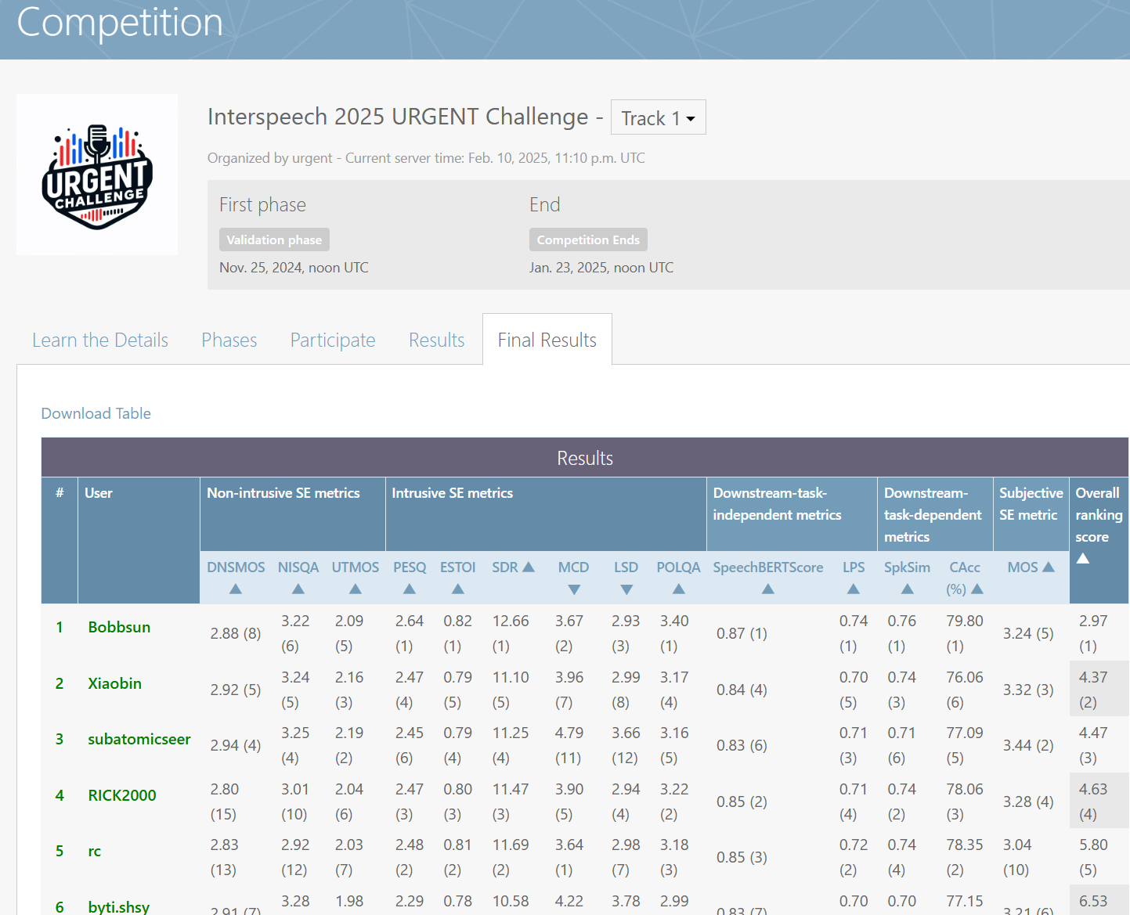Sort by PESQ column arrow
Viewport: 1130px width, 915px height.
410,589
